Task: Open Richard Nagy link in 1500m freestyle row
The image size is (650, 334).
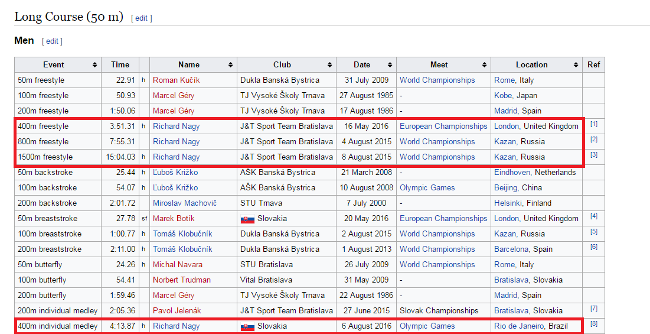Action: [176, 157]
